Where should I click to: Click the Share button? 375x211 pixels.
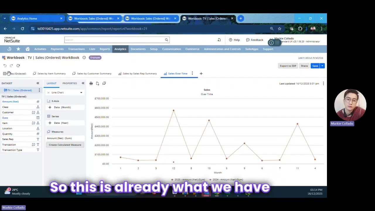click(x=304, y=66)
